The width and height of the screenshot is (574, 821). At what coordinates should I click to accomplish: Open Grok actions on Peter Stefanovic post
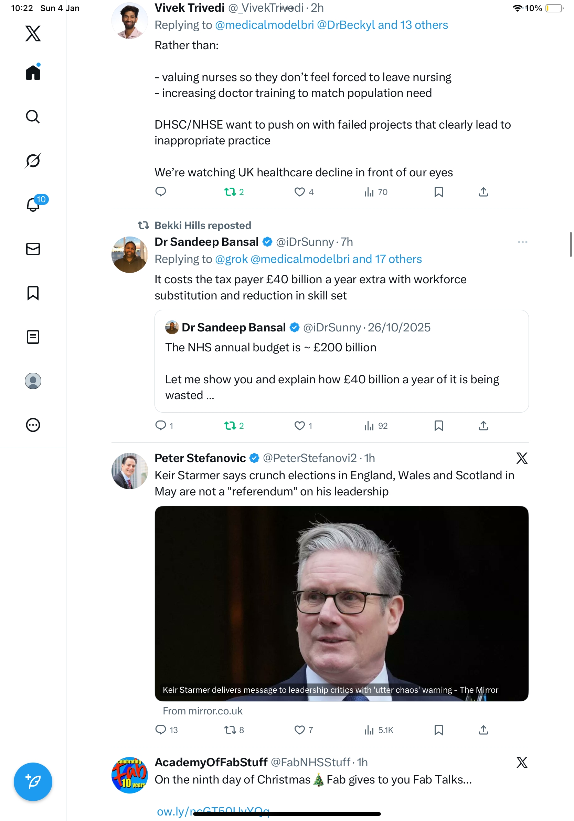coord(522,458)
